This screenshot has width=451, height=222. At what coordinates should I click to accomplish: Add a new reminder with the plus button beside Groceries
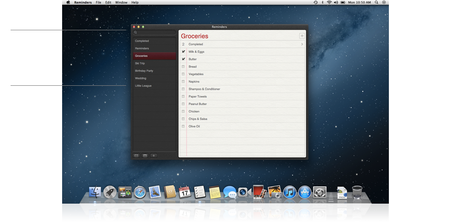302,36
